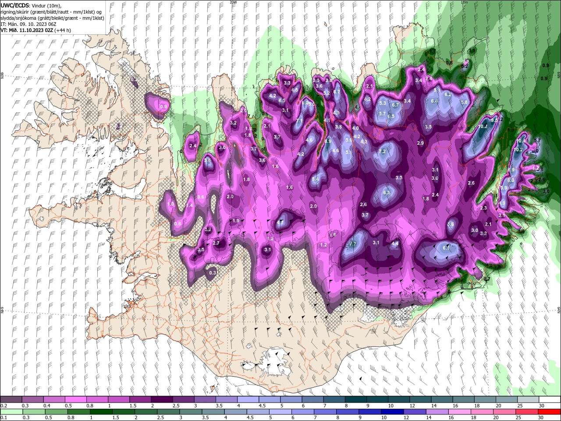Click the 7.2 snowfall value on the map
The image size is (561, 421).
click(x=382, y=151)
